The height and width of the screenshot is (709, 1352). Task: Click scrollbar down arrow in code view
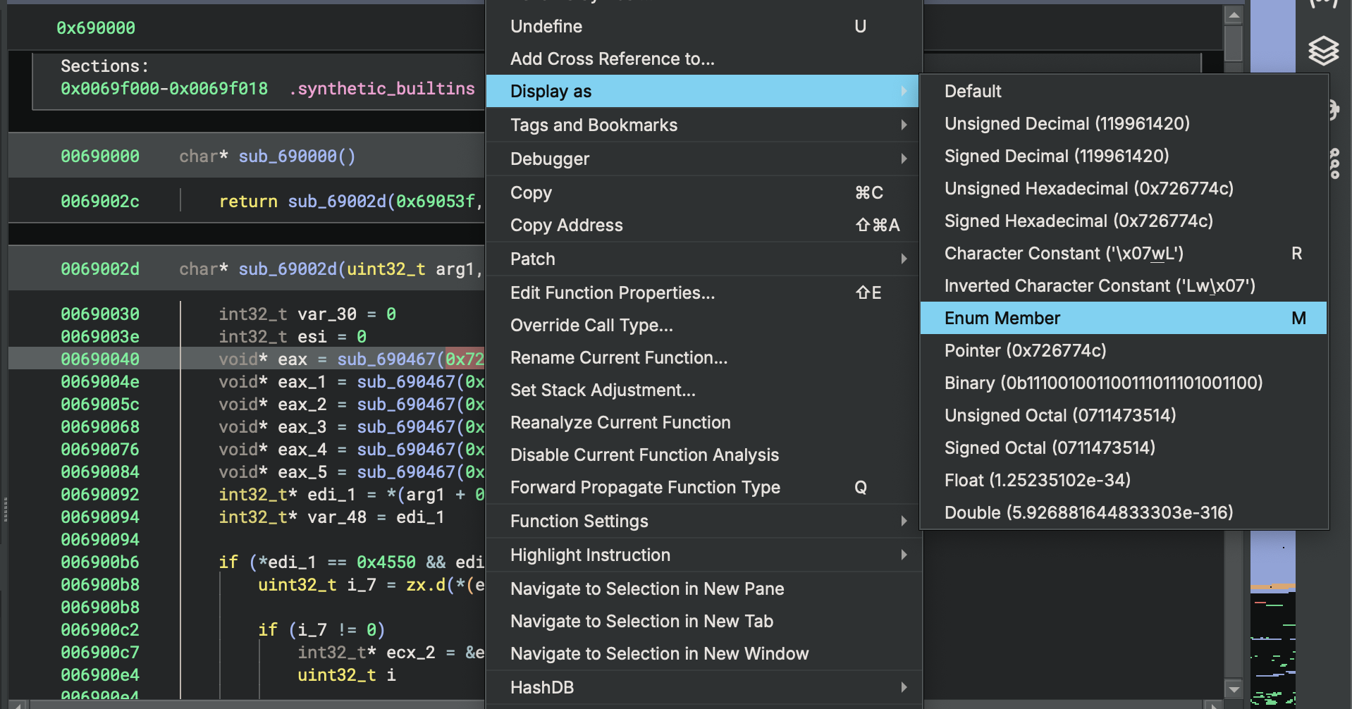pos(1234,689)
